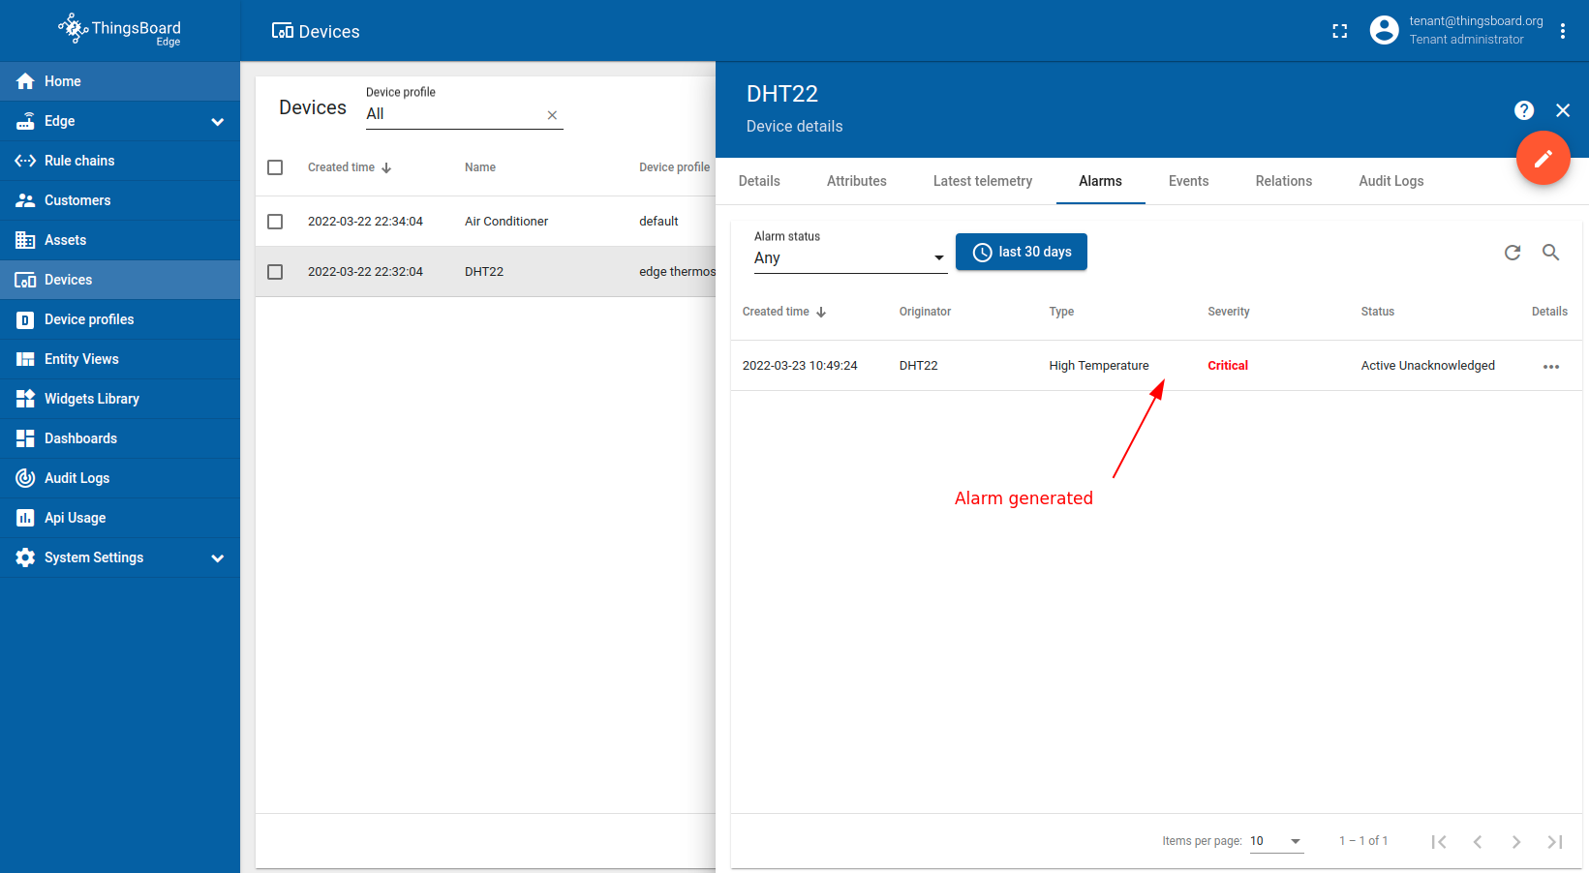1589x873 pixels.
Task: Open the Widgets Library
Action: coord(120,399)
